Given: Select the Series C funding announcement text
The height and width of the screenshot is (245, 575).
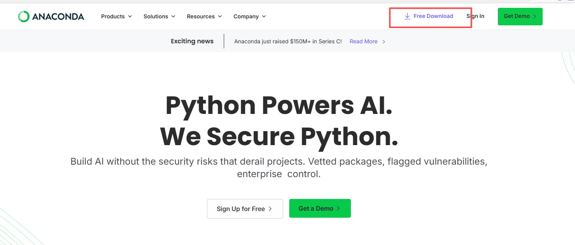Looking at the screenshot, I should (288, 41).
